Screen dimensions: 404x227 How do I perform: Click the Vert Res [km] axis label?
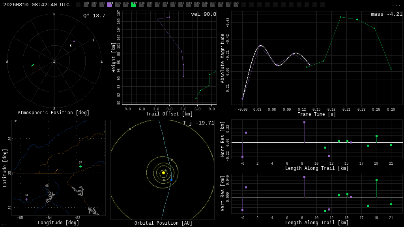coord(223,194)
